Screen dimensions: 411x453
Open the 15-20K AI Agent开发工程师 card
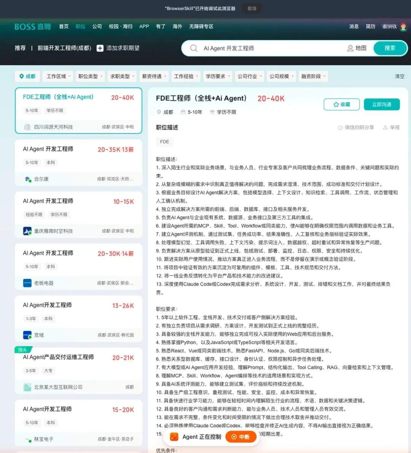[x=78, y=423]
